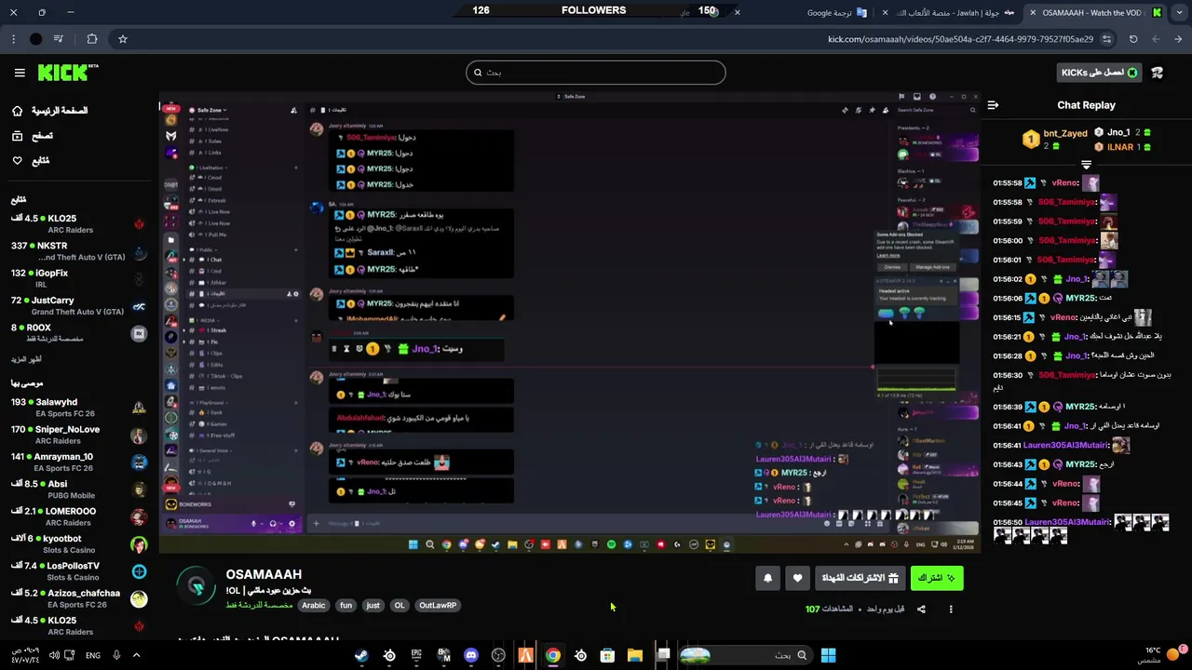This screenshot has width=1192, height=670.
Task: Go forward in browser history
Action: tap(1156, 39)
